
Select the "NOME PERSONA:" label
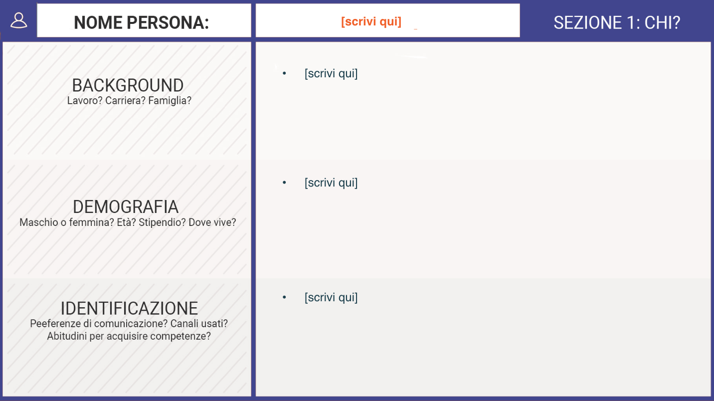141,22
